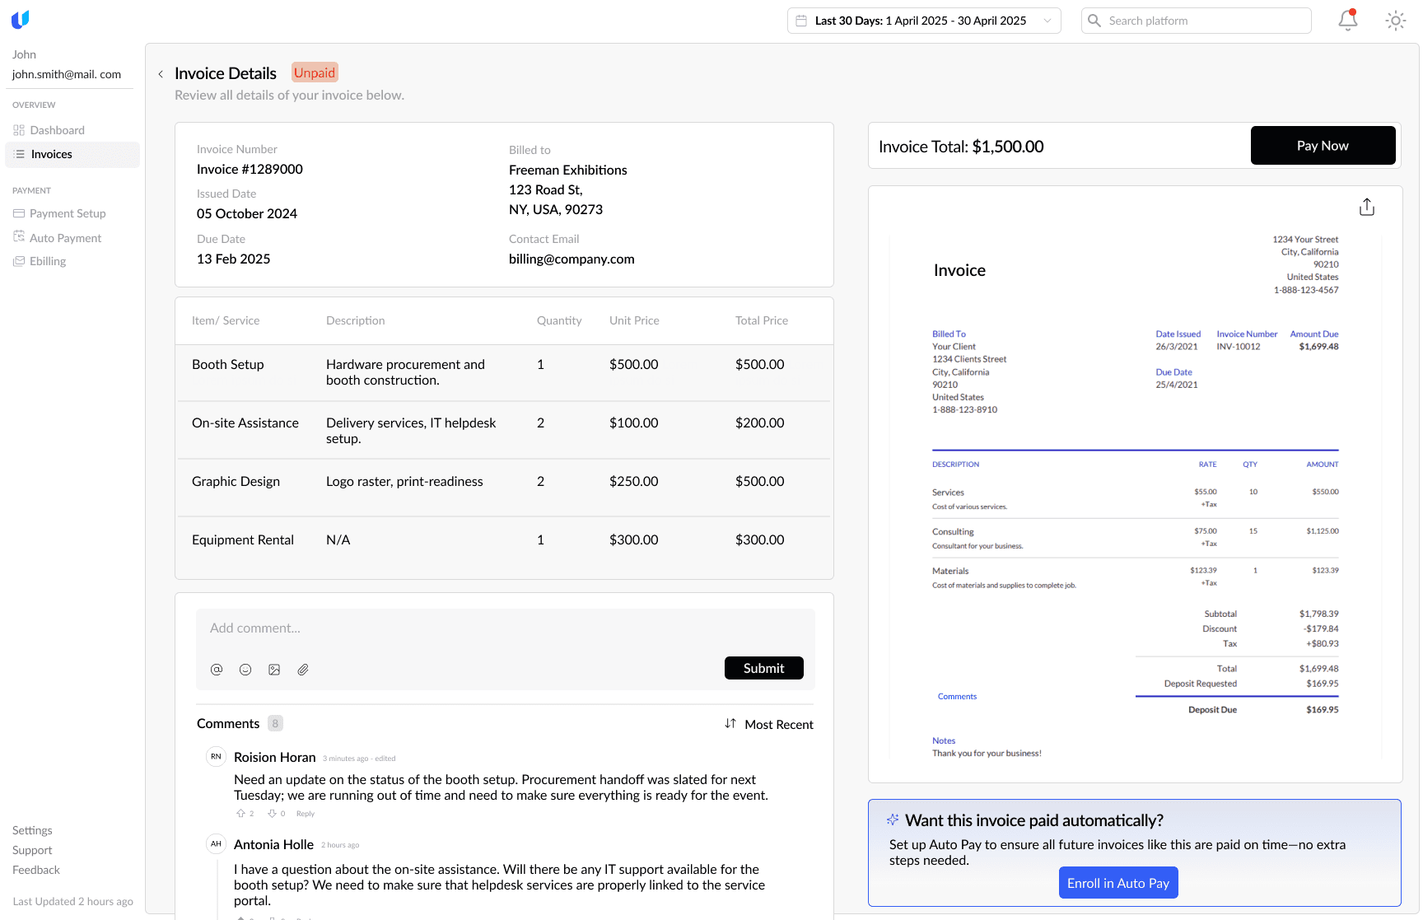The width and height of the screenshot is (1423, 920).
Task: Click Antonia Holle's AH avatar
Action: (216, 843)
